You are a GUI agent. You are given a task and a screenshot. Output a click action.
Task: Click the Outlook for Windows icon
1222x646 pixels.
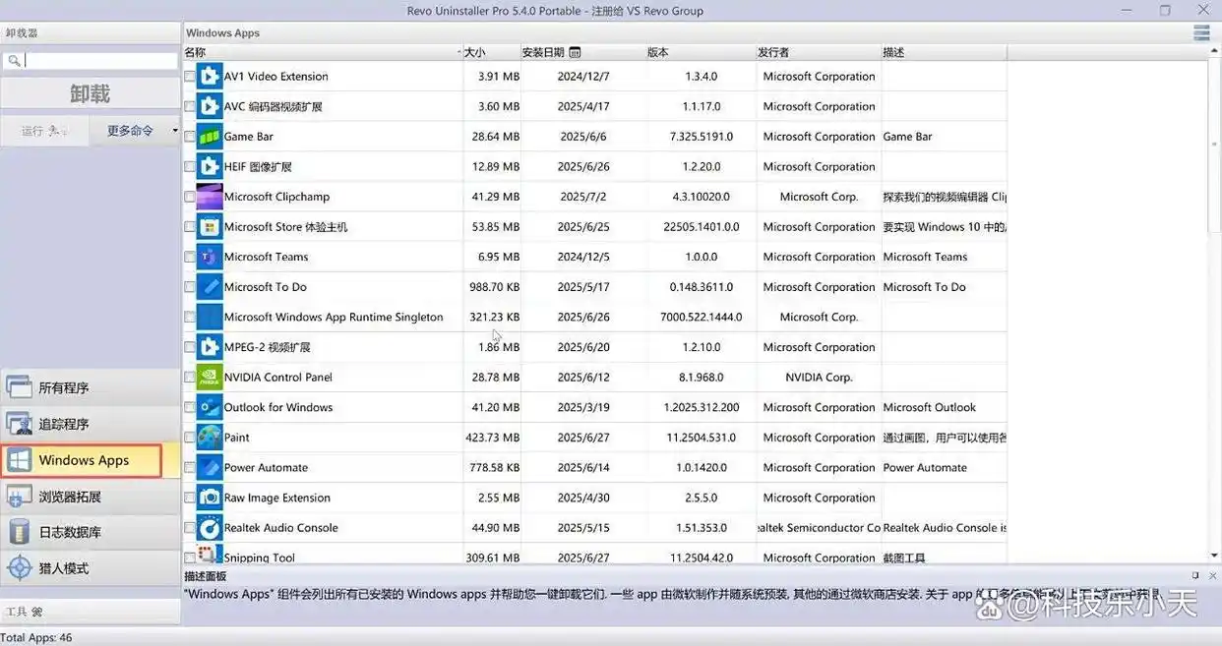[x=210, y=407]
